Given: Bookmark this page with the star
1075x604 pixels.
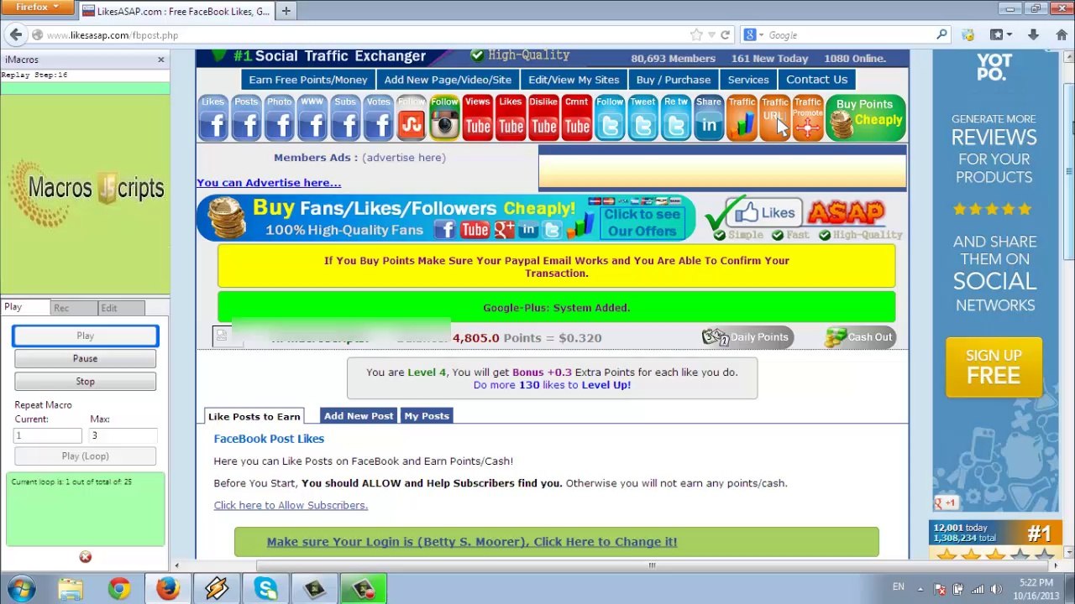Looking at the screenshot, I should (x=696, y=35).
